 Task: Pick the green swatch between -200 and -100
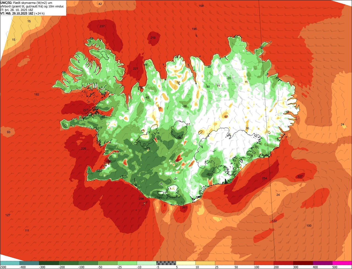pos(68,263)
